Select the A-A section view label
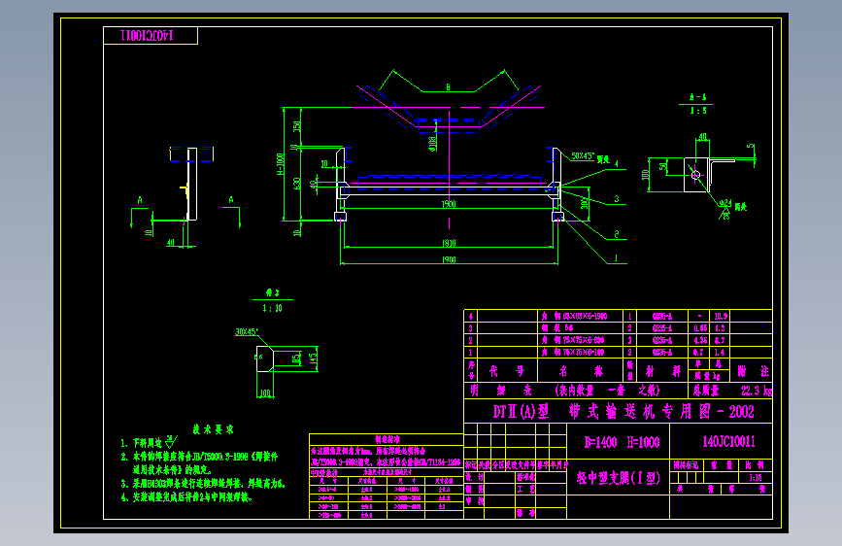This screenshot has width=842, height=546. click(697, 97)
